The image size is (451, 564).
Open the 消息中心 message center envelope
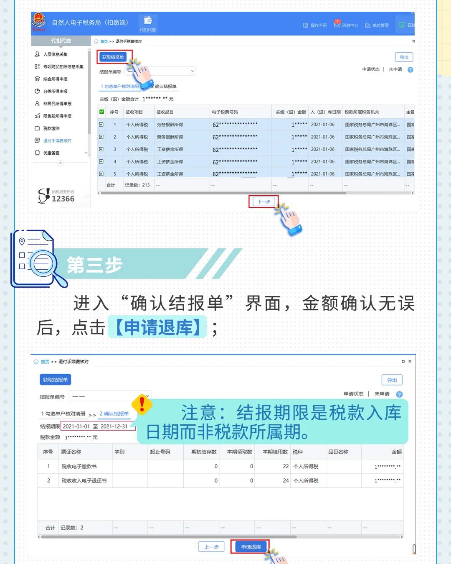coord(337,25)
